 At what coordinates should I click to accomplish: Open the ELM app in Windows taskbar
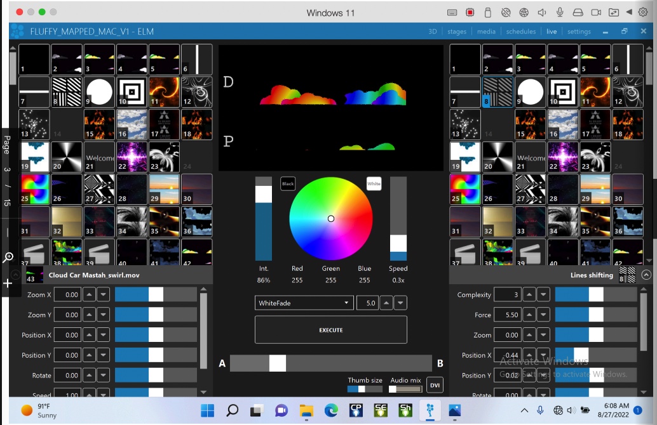430,410
